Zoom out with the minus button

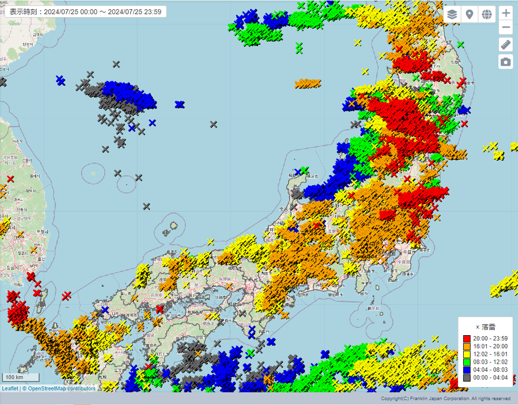click(506, 28)
